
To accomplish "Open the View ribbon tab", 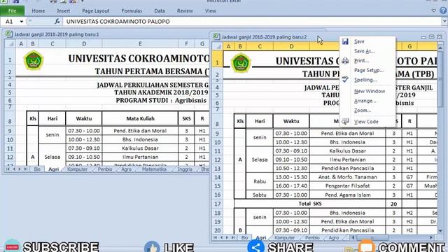I will coord(210,11).
